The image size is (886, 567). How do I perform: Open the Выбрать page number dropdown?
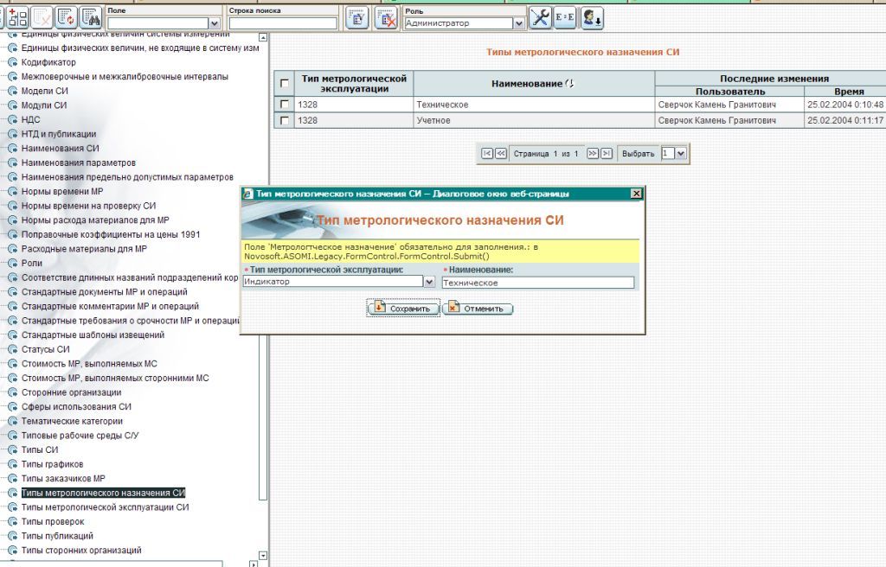coord(679,153)
